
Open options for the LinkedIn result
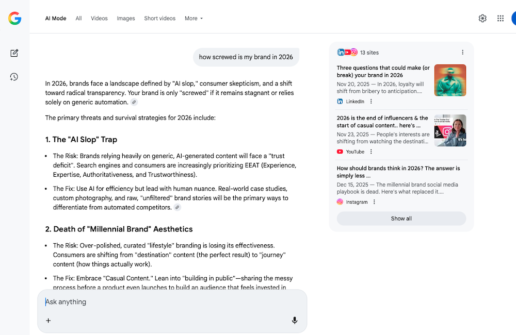pos(371,102)
